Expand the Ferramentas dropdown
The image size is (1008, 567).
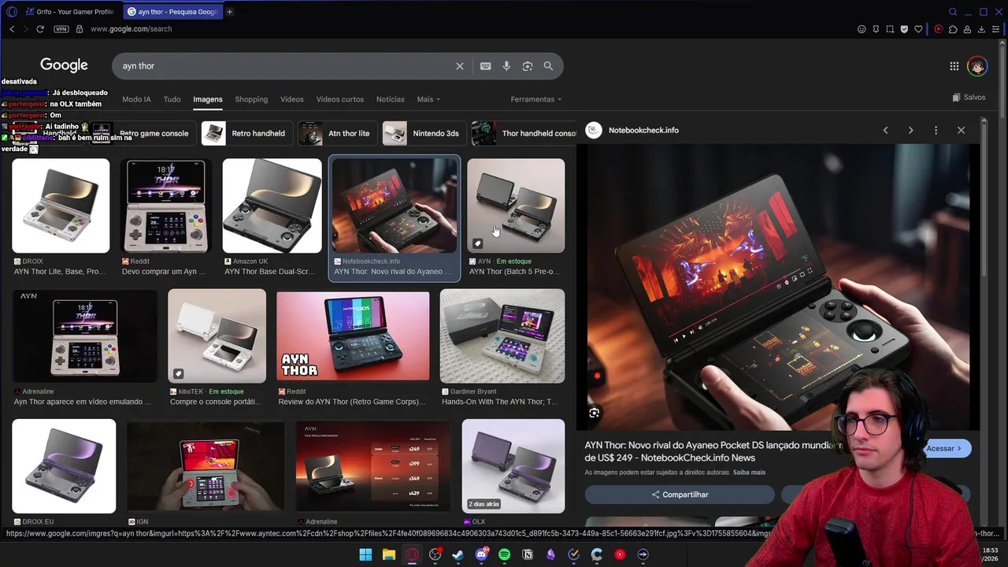point(536,99)
